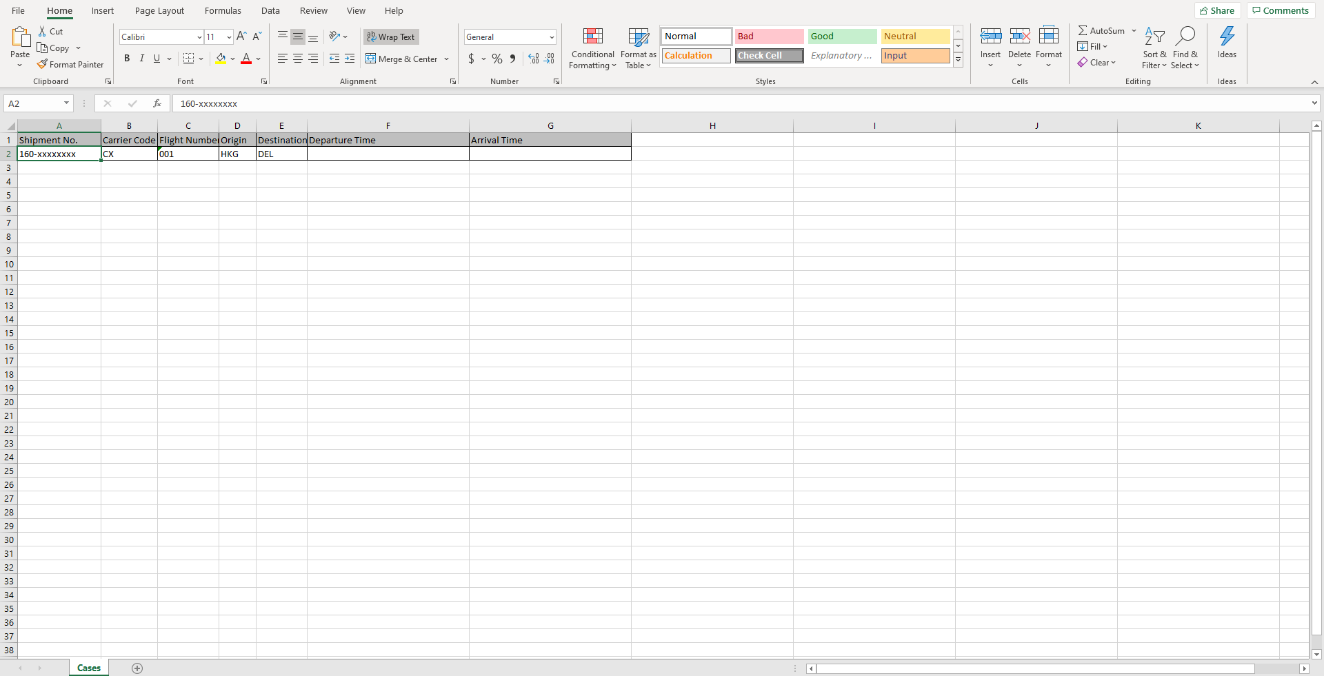The height and width of the screenshot is (676, 1324).
Task: Click inside the formula bar input
Action: (x=741, y=103)
